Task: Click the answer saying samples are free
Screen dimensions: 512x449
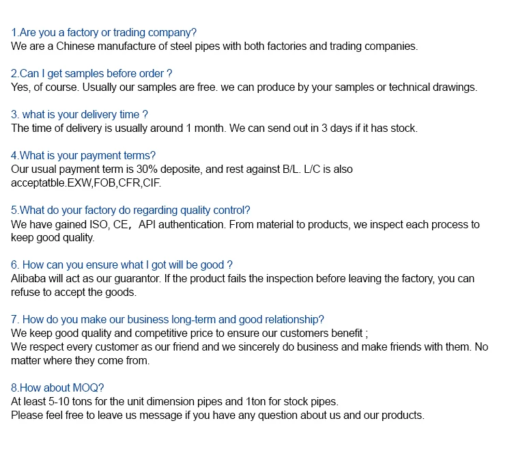Action: tap(244, 87)
